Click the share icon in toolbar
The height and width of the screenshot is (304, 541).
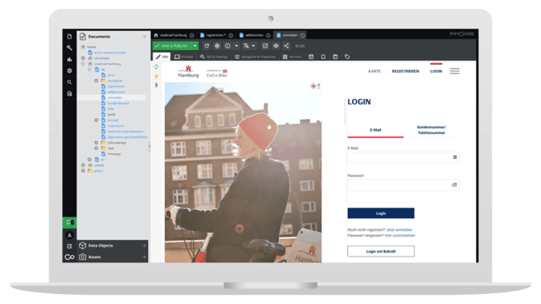pyautogui.click(x=286, y=46)
